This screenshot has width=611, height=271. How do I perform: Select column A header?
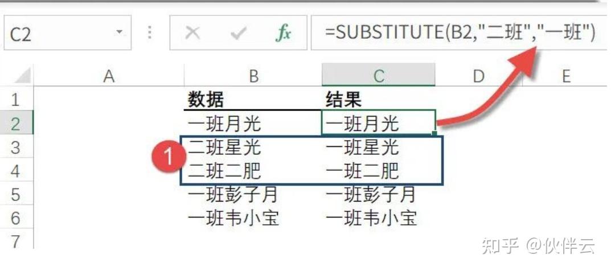[109, 76]
